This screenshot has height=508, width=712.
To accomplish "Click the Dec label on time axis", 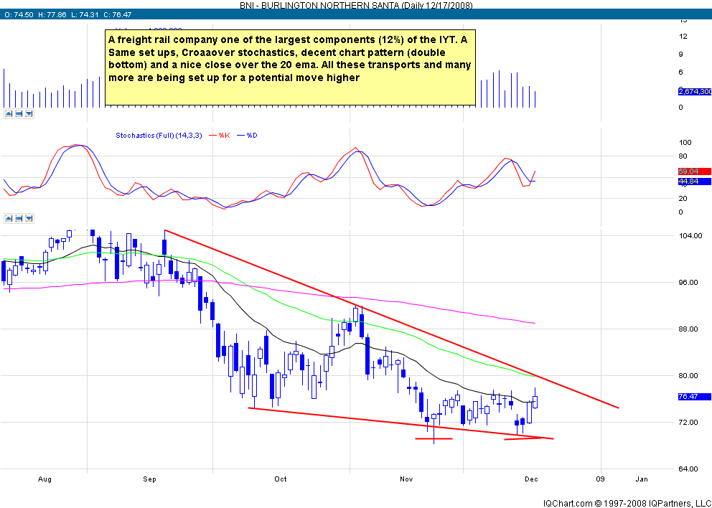I will (531, 479).
